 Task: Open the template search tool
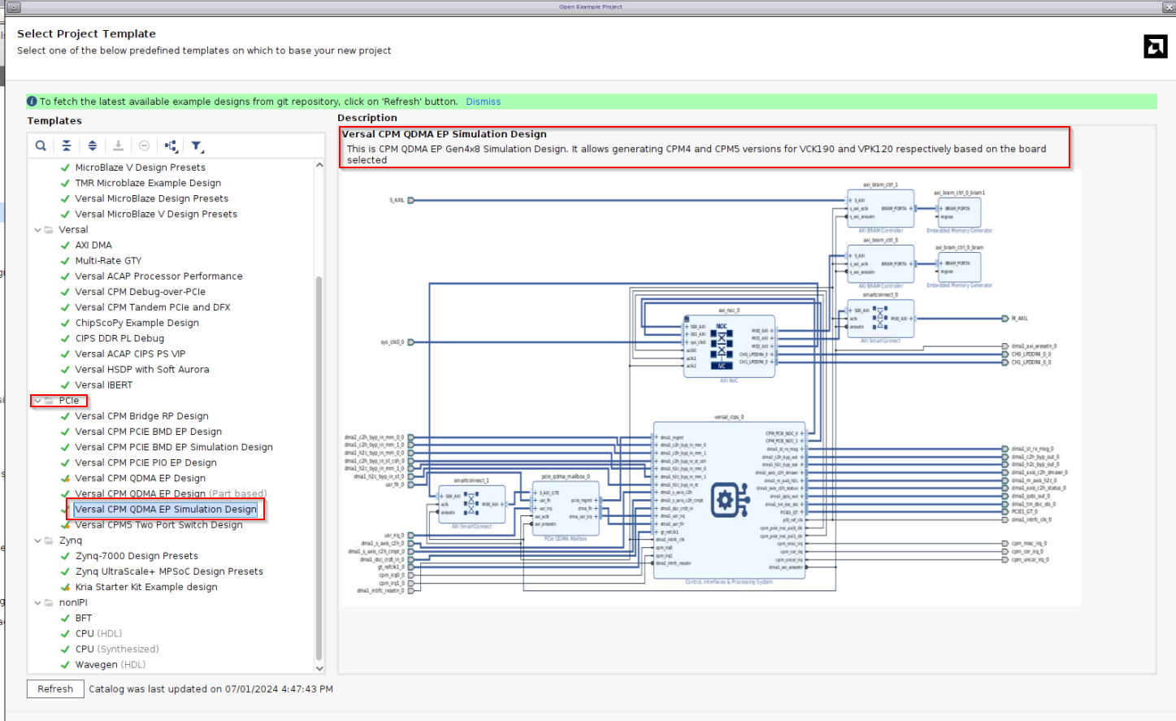[x=41, y=146]
